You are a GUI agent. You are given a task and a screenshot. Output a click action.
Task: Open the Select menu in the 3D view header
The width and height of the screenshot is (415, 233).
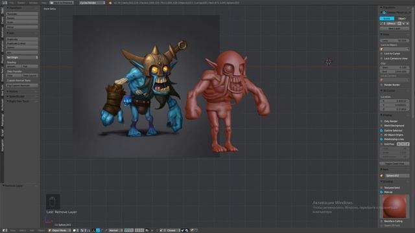23,230
